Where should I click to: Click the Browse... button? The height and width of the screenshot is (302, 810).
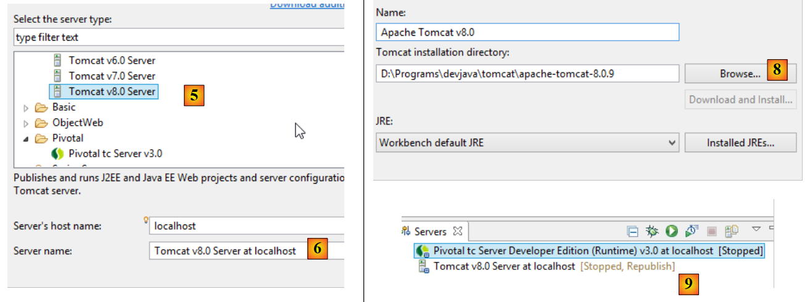[x=740, y=74]
